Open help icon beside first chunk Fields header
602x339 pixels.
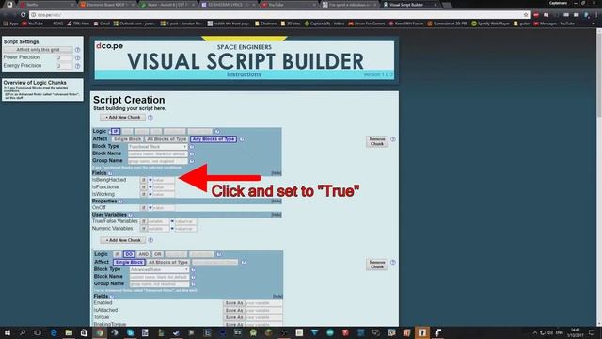(x=110, y=173)
